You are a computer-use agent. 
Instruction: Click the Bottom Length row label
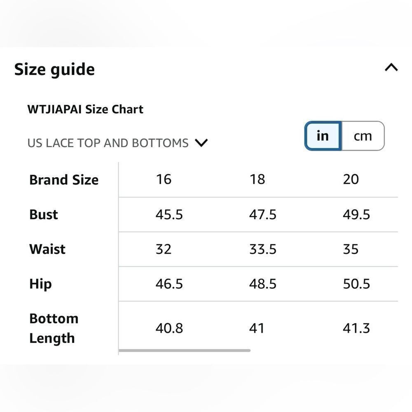click(x=54, y=328)
